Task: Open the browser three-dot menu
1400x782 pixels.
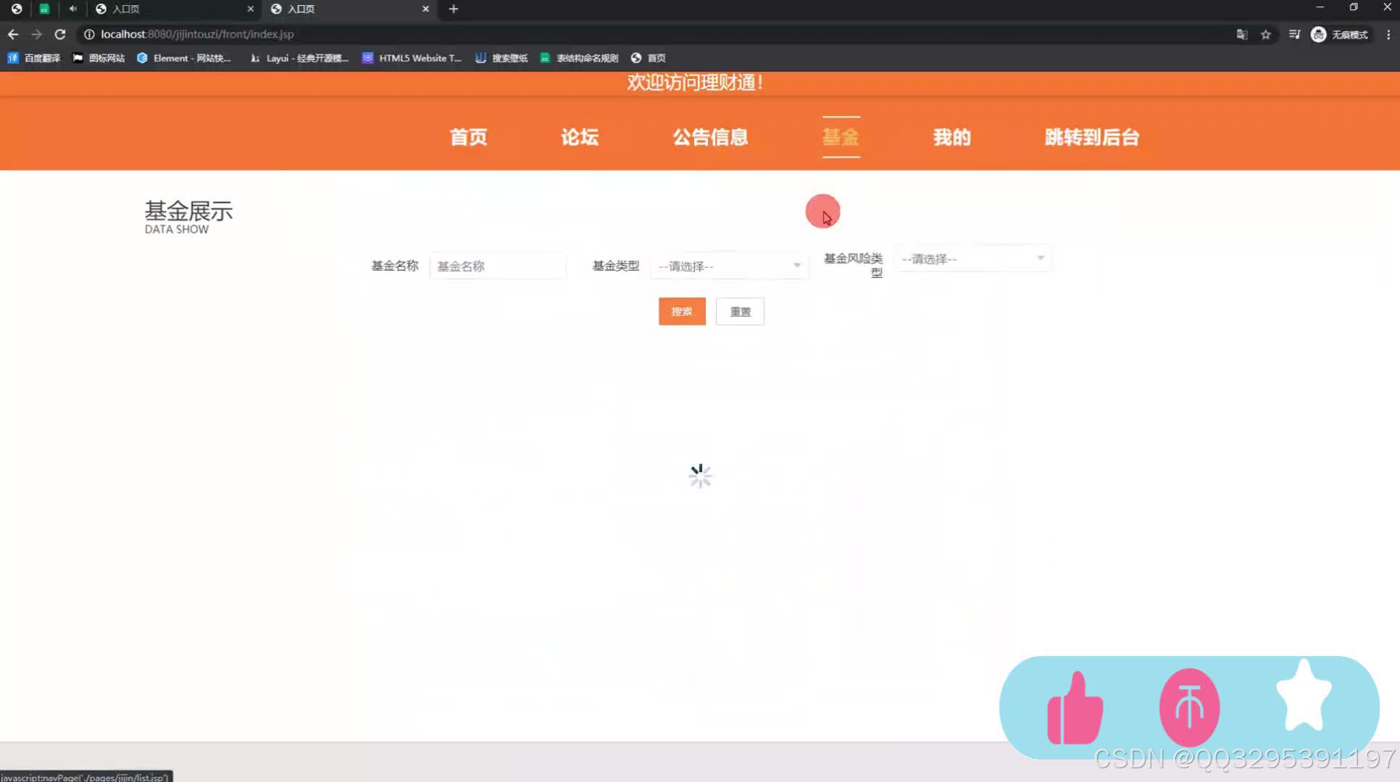Action: point(1388,34)
